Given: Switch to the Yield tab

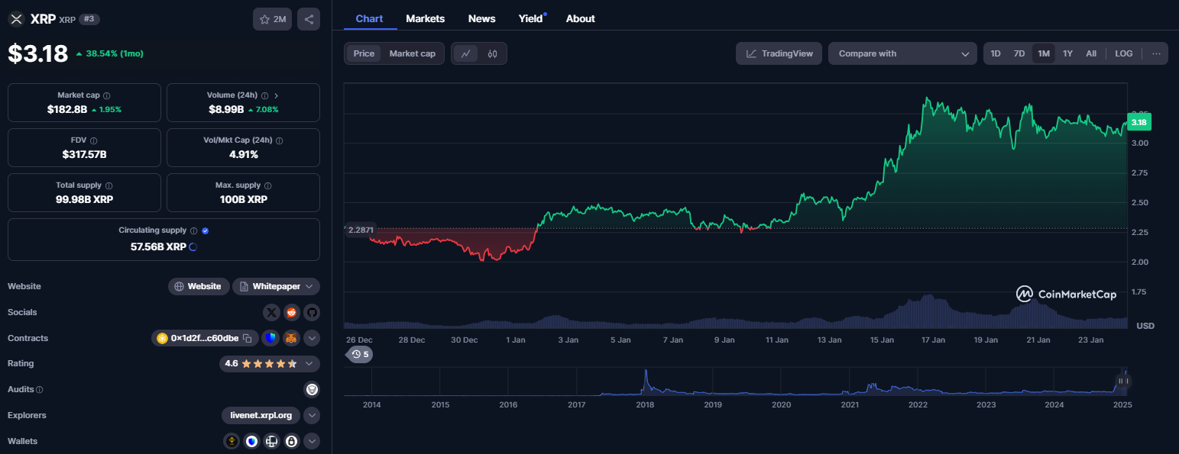Looking at the screenshot, I should [531, 18].
